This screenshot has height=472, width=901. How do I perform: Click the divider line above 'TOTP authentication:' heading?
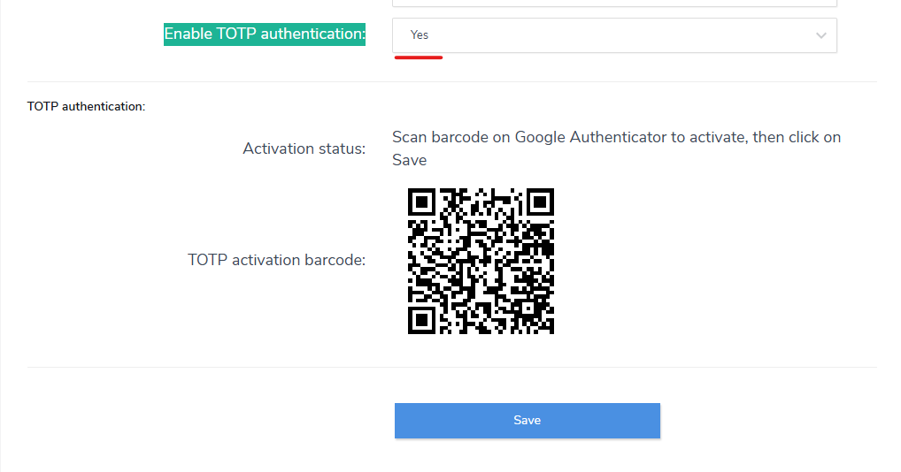pos(451,82)
